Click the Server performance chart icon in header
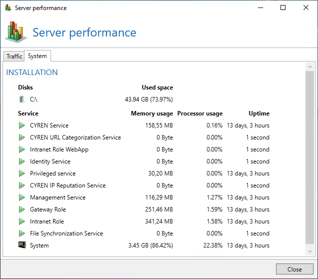Screen dimensions: 318x279 click(15, 32)
